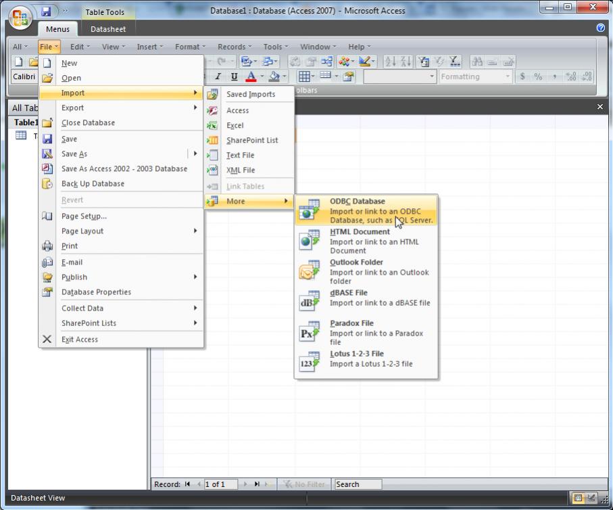Click the Italic formatting button
The height and width of the screenshot is (510, 613).
point(218,76)
